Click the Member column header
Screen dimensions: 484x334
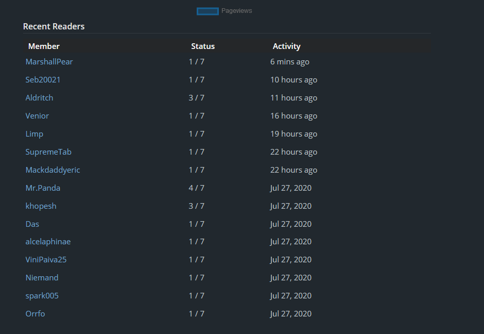point(44,46)
